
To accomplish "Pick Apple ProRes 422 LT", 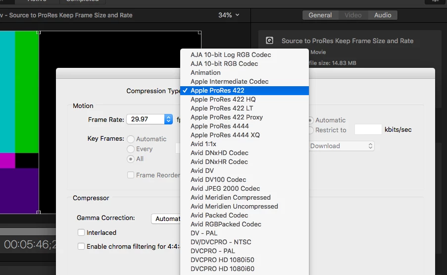I will (x=245, y=108).
